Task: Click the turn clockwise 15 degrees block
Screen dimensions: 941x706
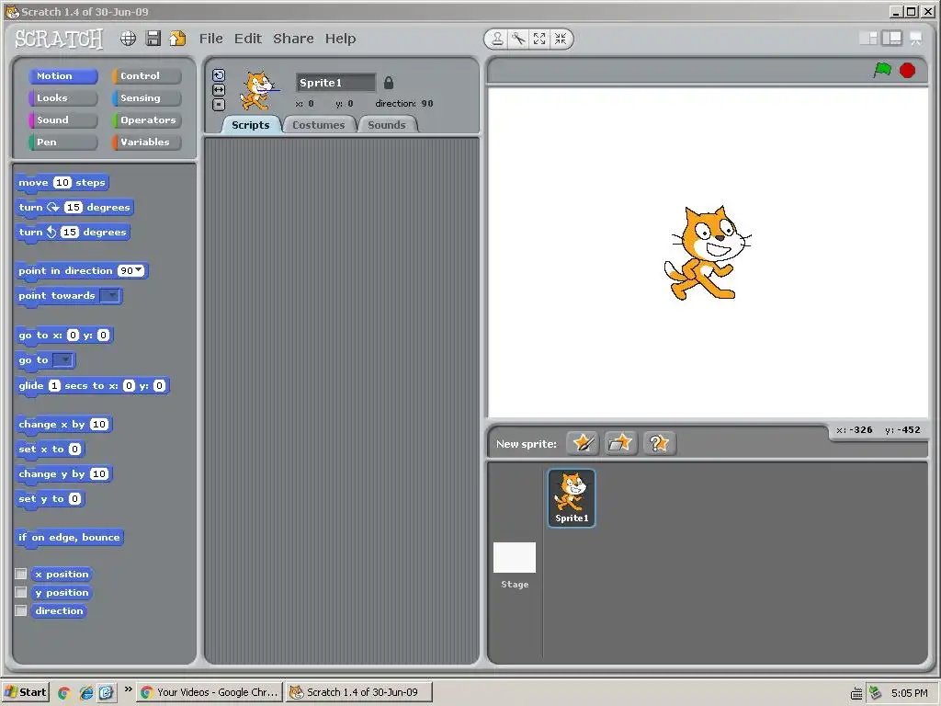Action: (74, 207)
